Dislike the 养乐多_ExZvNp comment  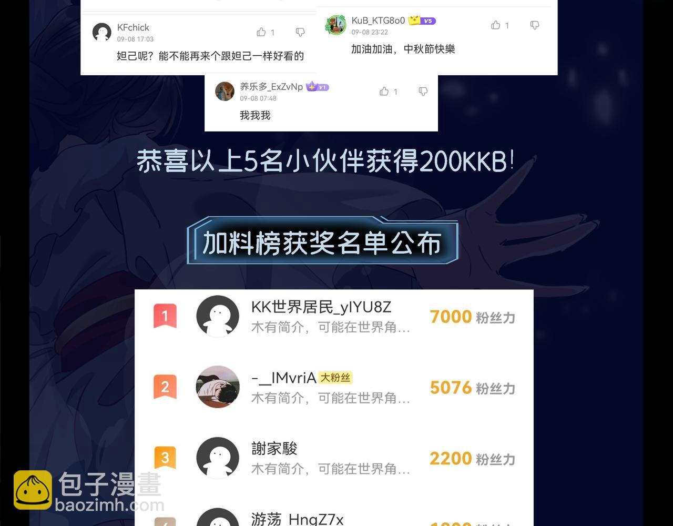(423, 92)
